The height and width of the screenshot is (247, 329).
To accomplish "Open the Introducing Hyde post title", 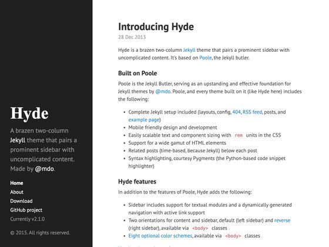I will click(x=156, y=27).
